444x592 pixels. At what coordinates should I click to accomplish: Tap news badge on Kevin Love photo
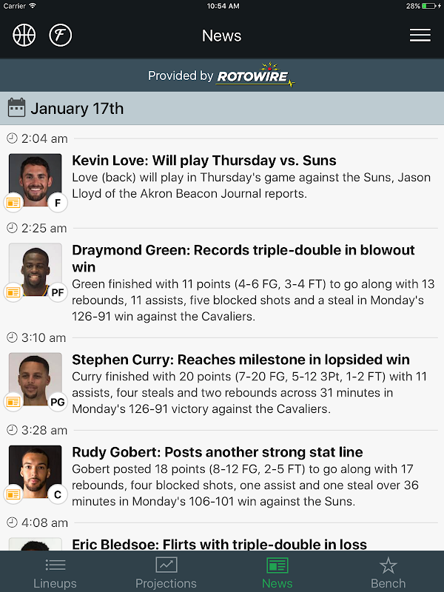click(13, 203)
